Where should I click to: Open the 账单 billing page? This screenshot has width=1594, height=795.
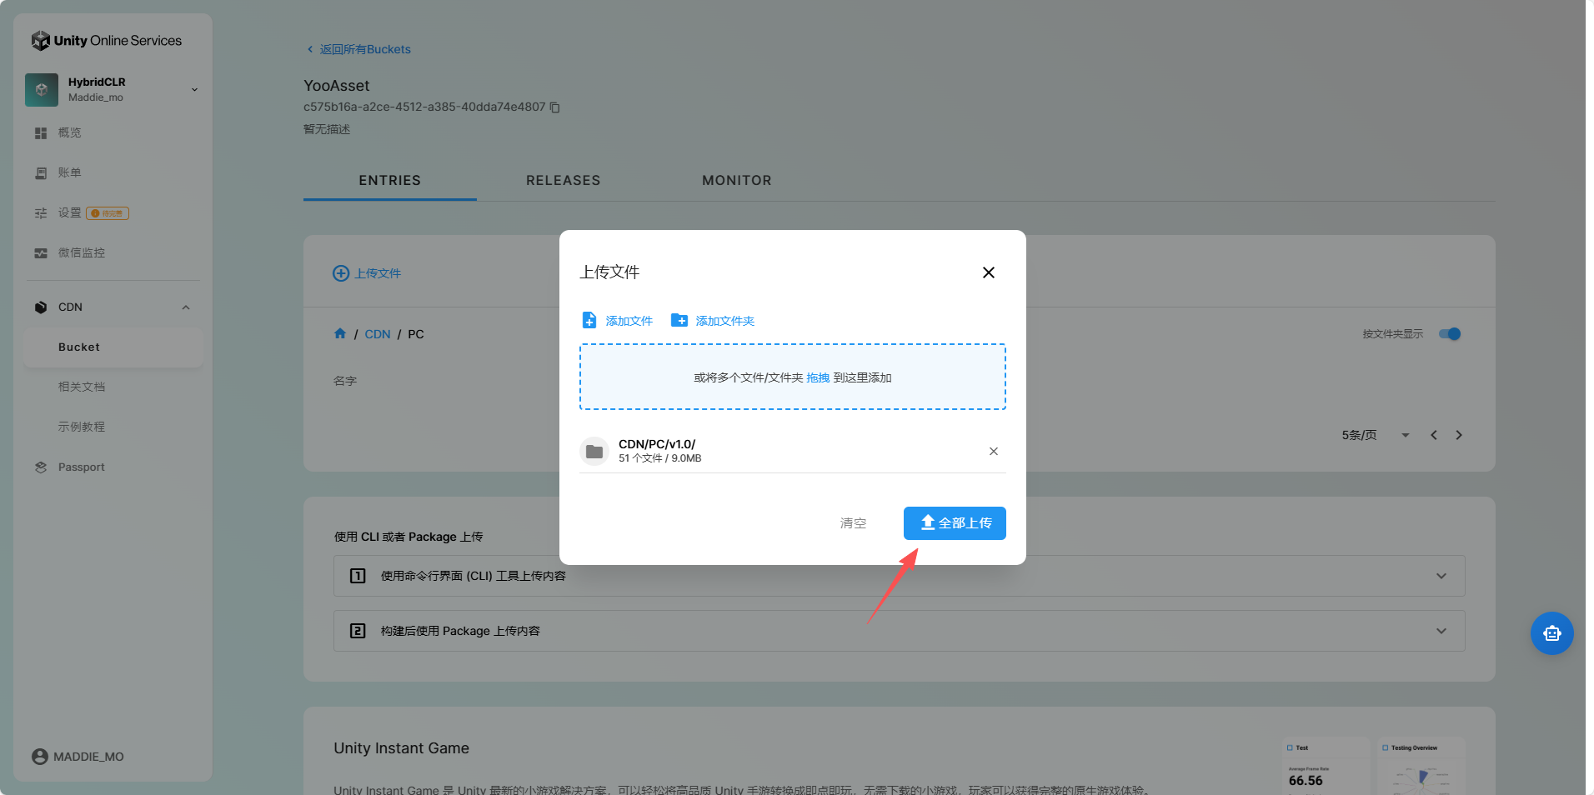coord(70,172)
